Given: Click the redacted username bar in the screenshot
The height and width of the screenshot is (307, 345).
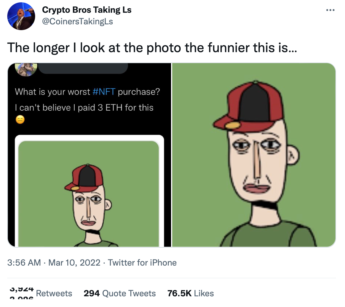Looking at the screenshot, I should point(83,68).
